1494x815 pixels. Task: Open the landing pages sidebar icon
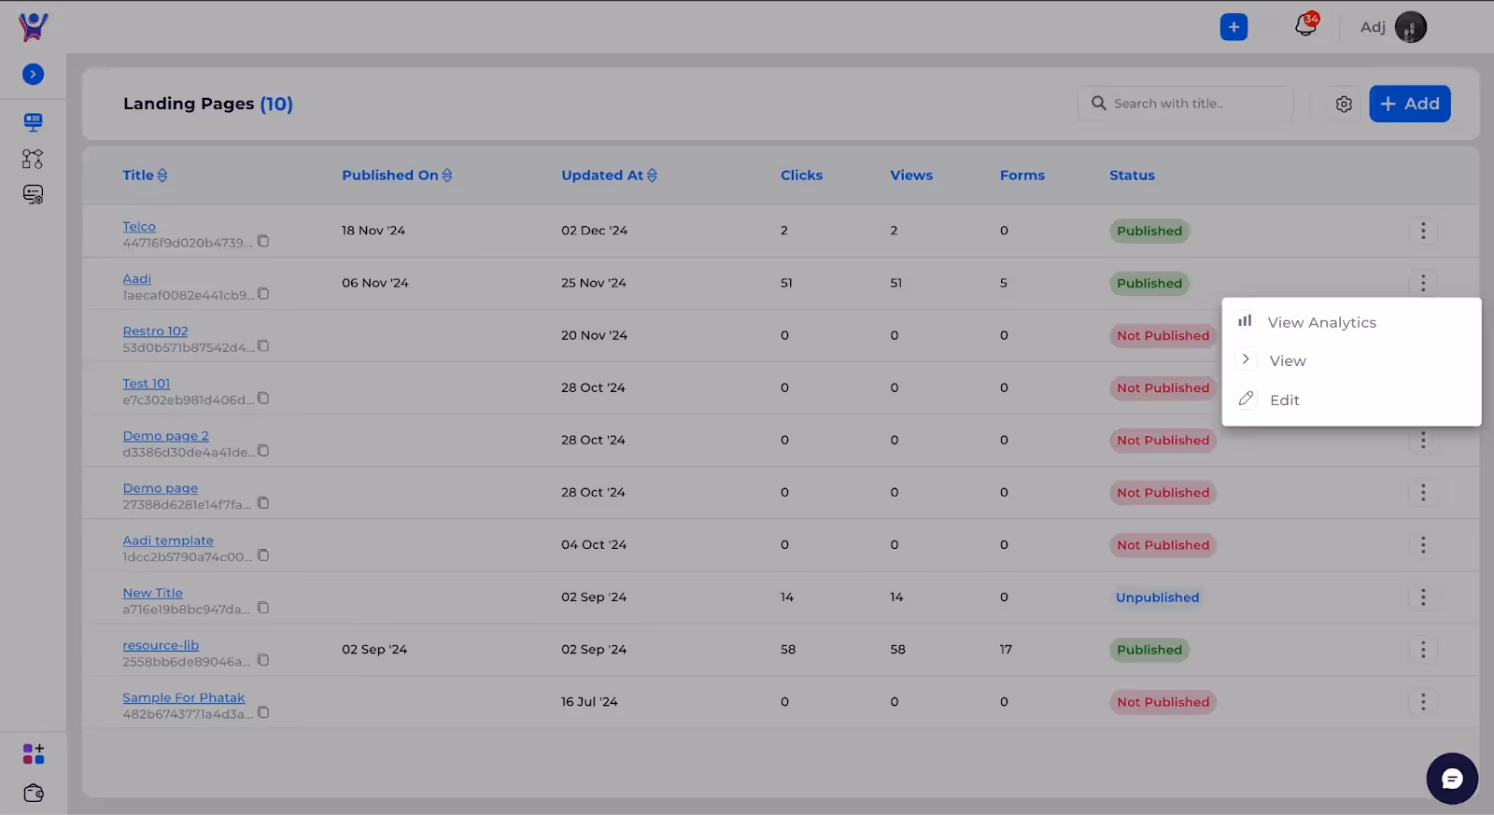[33, 122]
